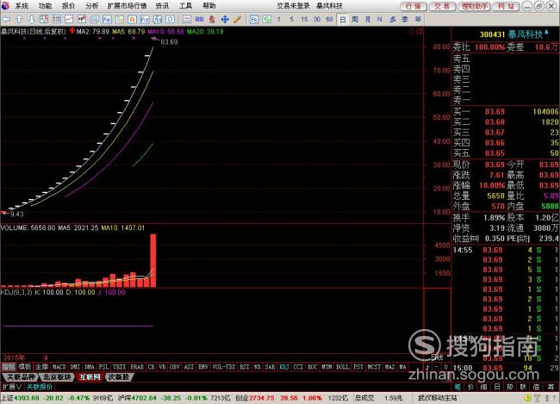Screen dimensions: 560x404
Task: Click the 交易 button
Action: pos(443,6)
